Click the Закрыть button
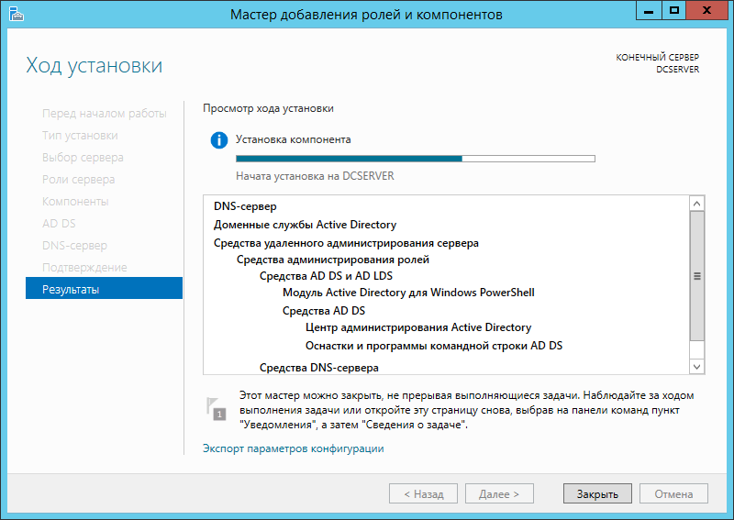The image size is (734, 520). [x=597, y=493]
